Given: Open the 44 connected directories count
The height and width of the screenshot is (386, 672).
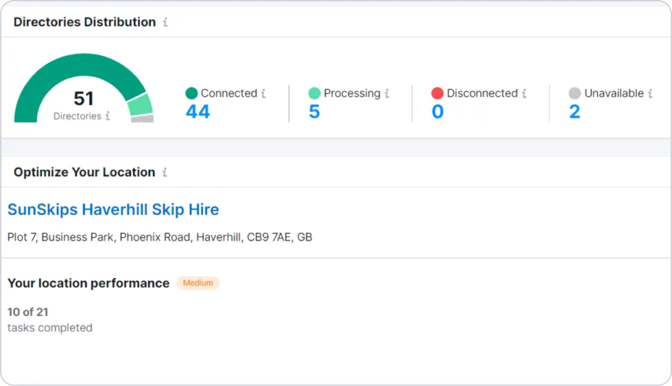Looking at the screenshot, I should tap(197, 111).
